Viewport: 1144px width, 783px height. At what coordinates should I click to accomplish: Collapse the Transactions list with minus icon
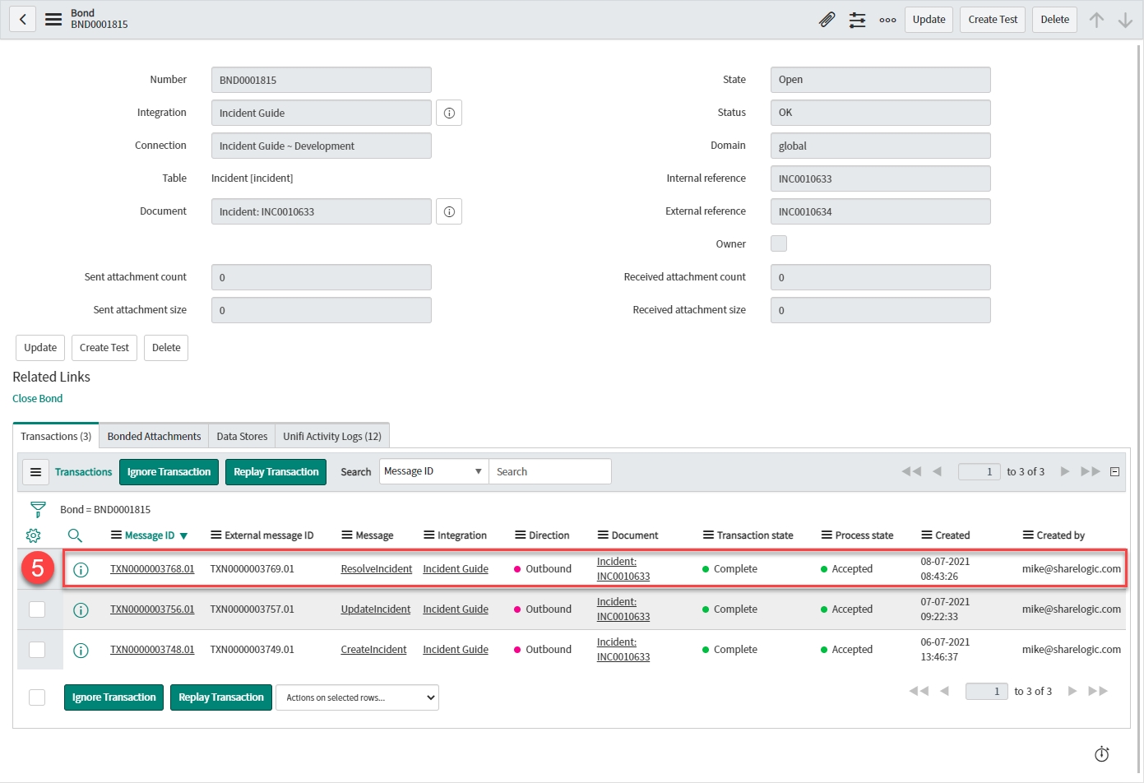1114,471
